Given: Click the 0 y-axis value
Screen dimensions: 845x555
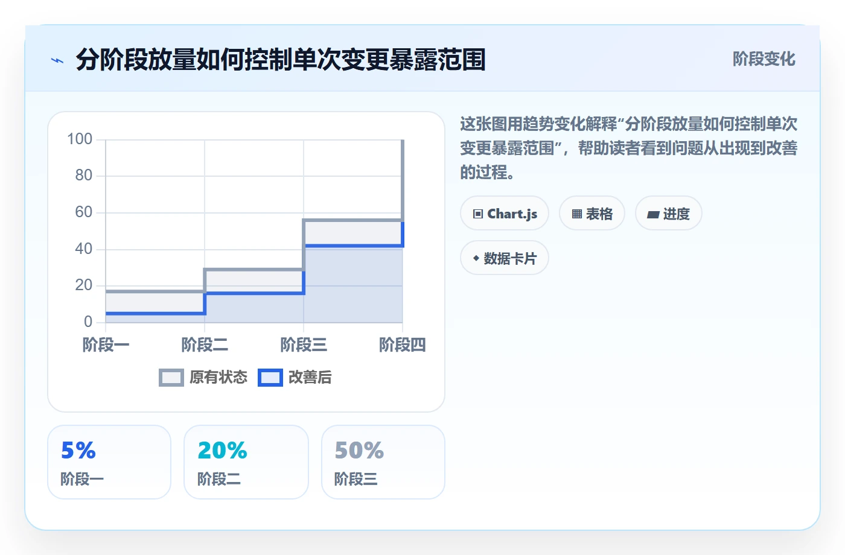Looking at the screenshot, I should [88, 322].
